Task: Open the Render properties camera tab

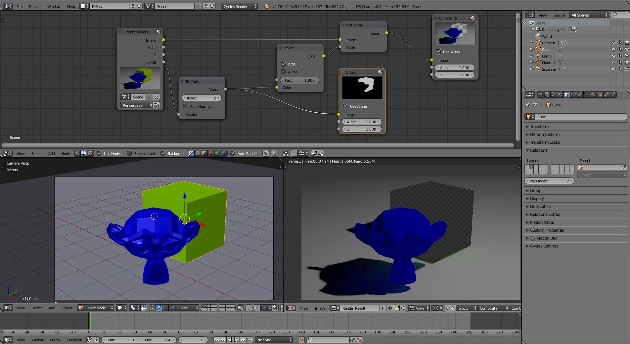Action: coord(540,95)
